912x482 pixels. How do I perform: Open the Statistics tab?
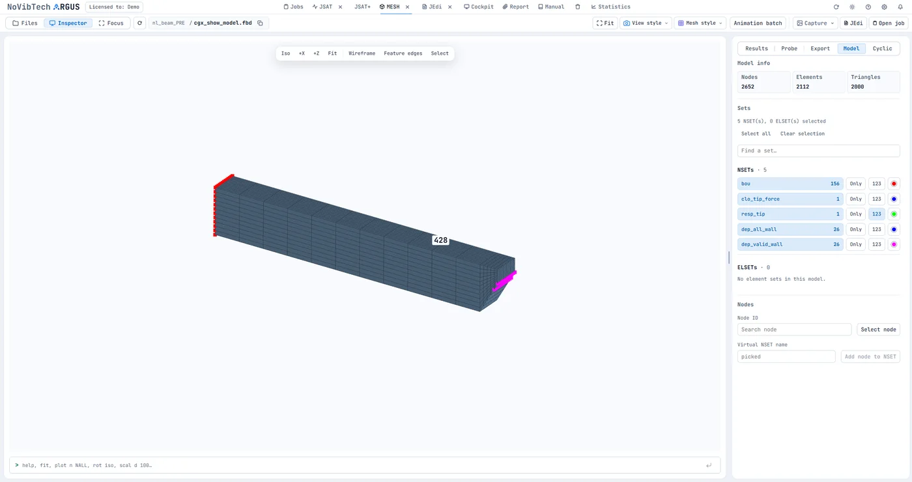(x=610, y=7)
